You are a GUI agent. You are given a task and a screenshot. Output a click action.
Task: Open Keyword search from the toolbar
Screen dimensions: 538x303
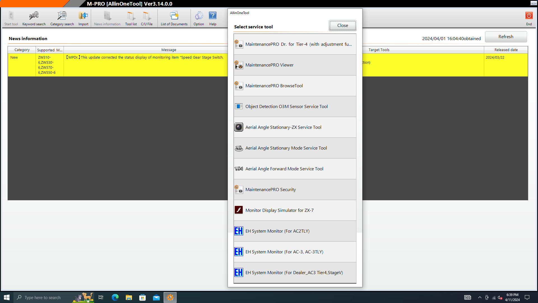click(34, 19)
